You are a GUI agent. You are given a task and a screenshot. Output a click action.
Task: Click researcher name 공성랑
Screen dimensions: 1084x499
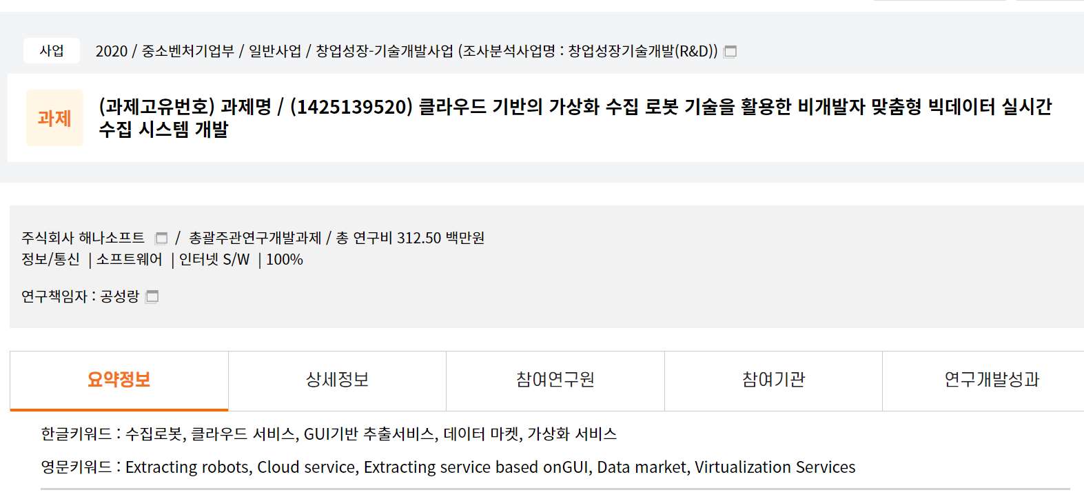point(120,296)
